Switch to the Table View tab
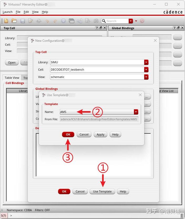 tap(12, 78)
